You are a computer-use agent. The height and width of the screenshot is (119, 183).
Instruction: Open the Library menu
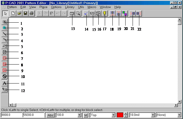(70, 7)
